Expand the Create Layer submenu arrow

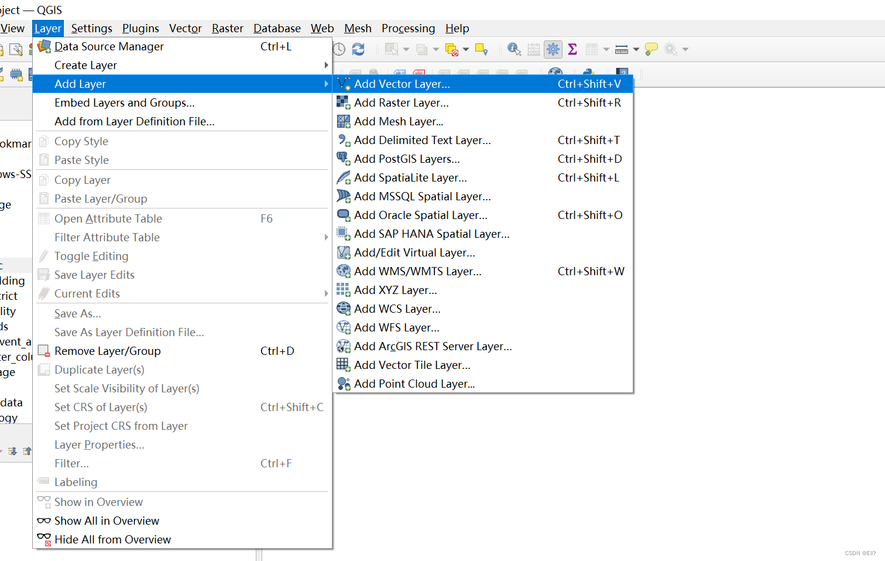(x=327, y=65)
